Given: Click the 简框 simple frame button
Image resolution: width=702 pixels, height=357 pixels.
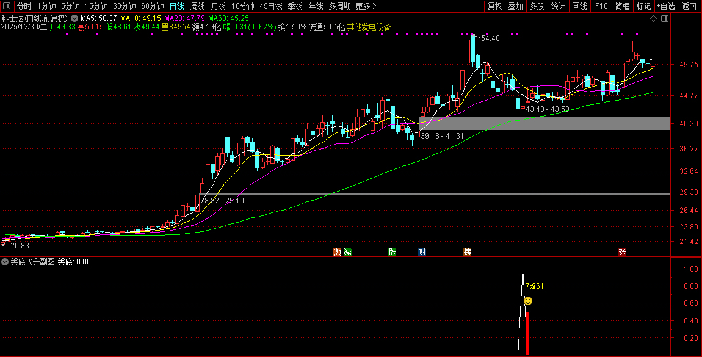Looking at the screenshot, I should tap(622, 6).
